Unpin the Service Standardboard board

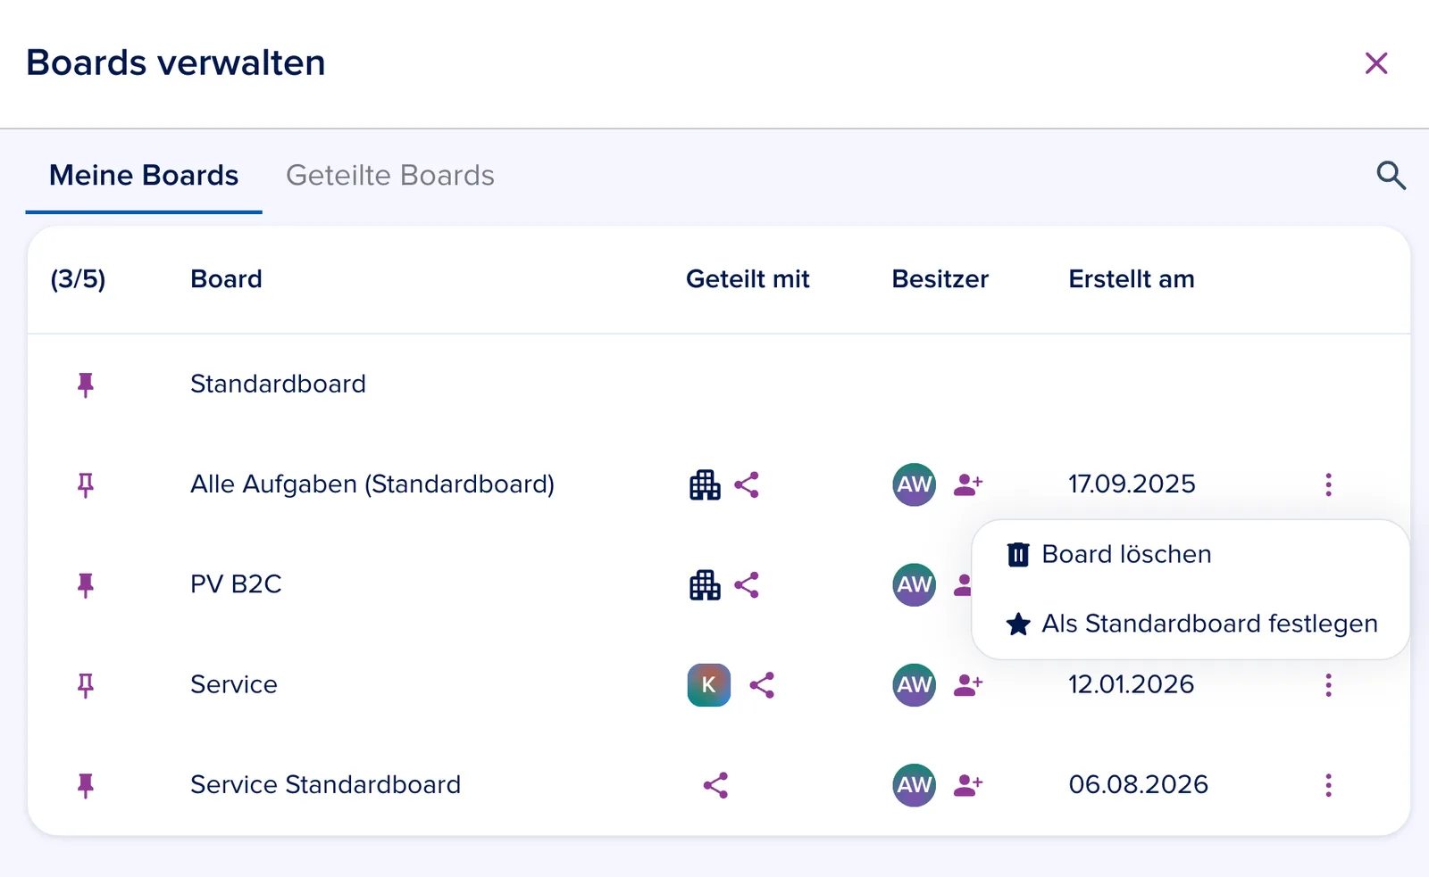pyautogui.click(x=86, y=785)
